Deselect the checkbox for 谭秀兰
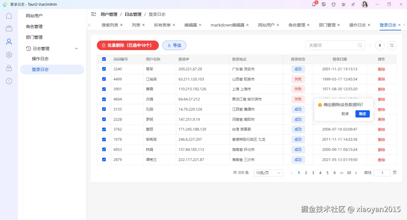407x220 pixels. pyautogui.click(x=104, y=159)
